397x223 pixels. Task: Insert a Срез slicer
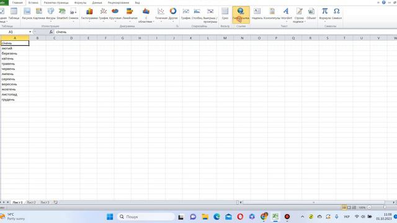pos(225,14)
